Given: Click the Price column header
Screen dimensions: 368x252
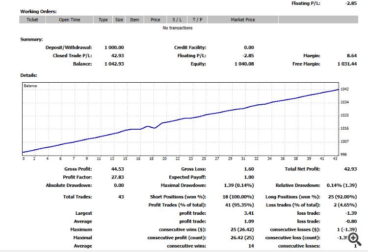Looking at the screenshot, I should [155, 20].
